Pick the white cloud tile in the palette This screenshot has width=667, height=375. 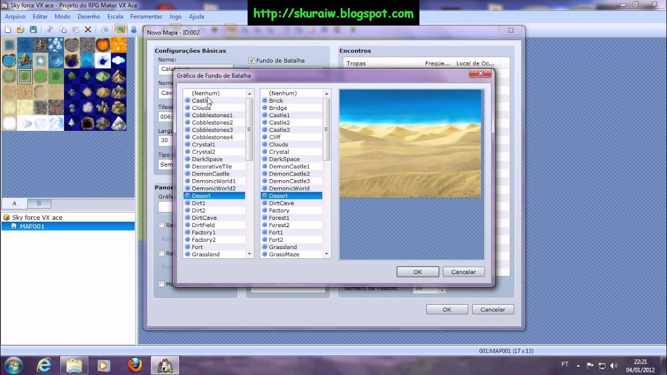(x=118, y=60)
